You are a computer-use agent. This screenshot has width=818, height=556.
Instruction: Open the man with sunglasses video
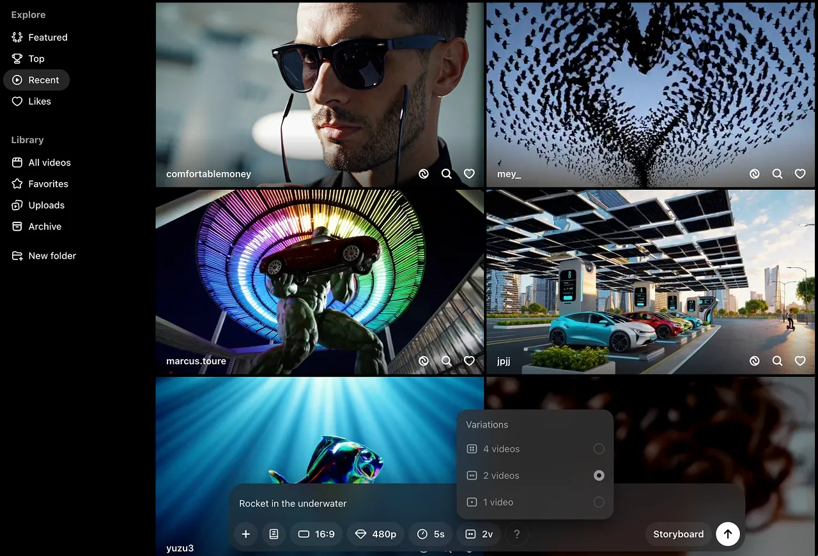320,95
